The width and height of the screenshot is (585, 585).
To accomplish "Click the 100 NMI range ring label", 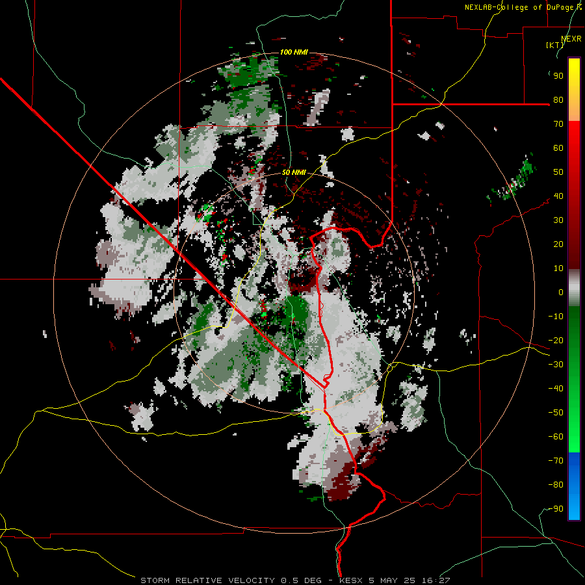I will (x=294, y=52).
